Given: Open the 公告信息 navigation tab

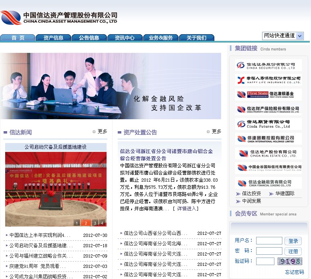Looking at the screenshot, I should pyautogui.click(x=89, y=38).
